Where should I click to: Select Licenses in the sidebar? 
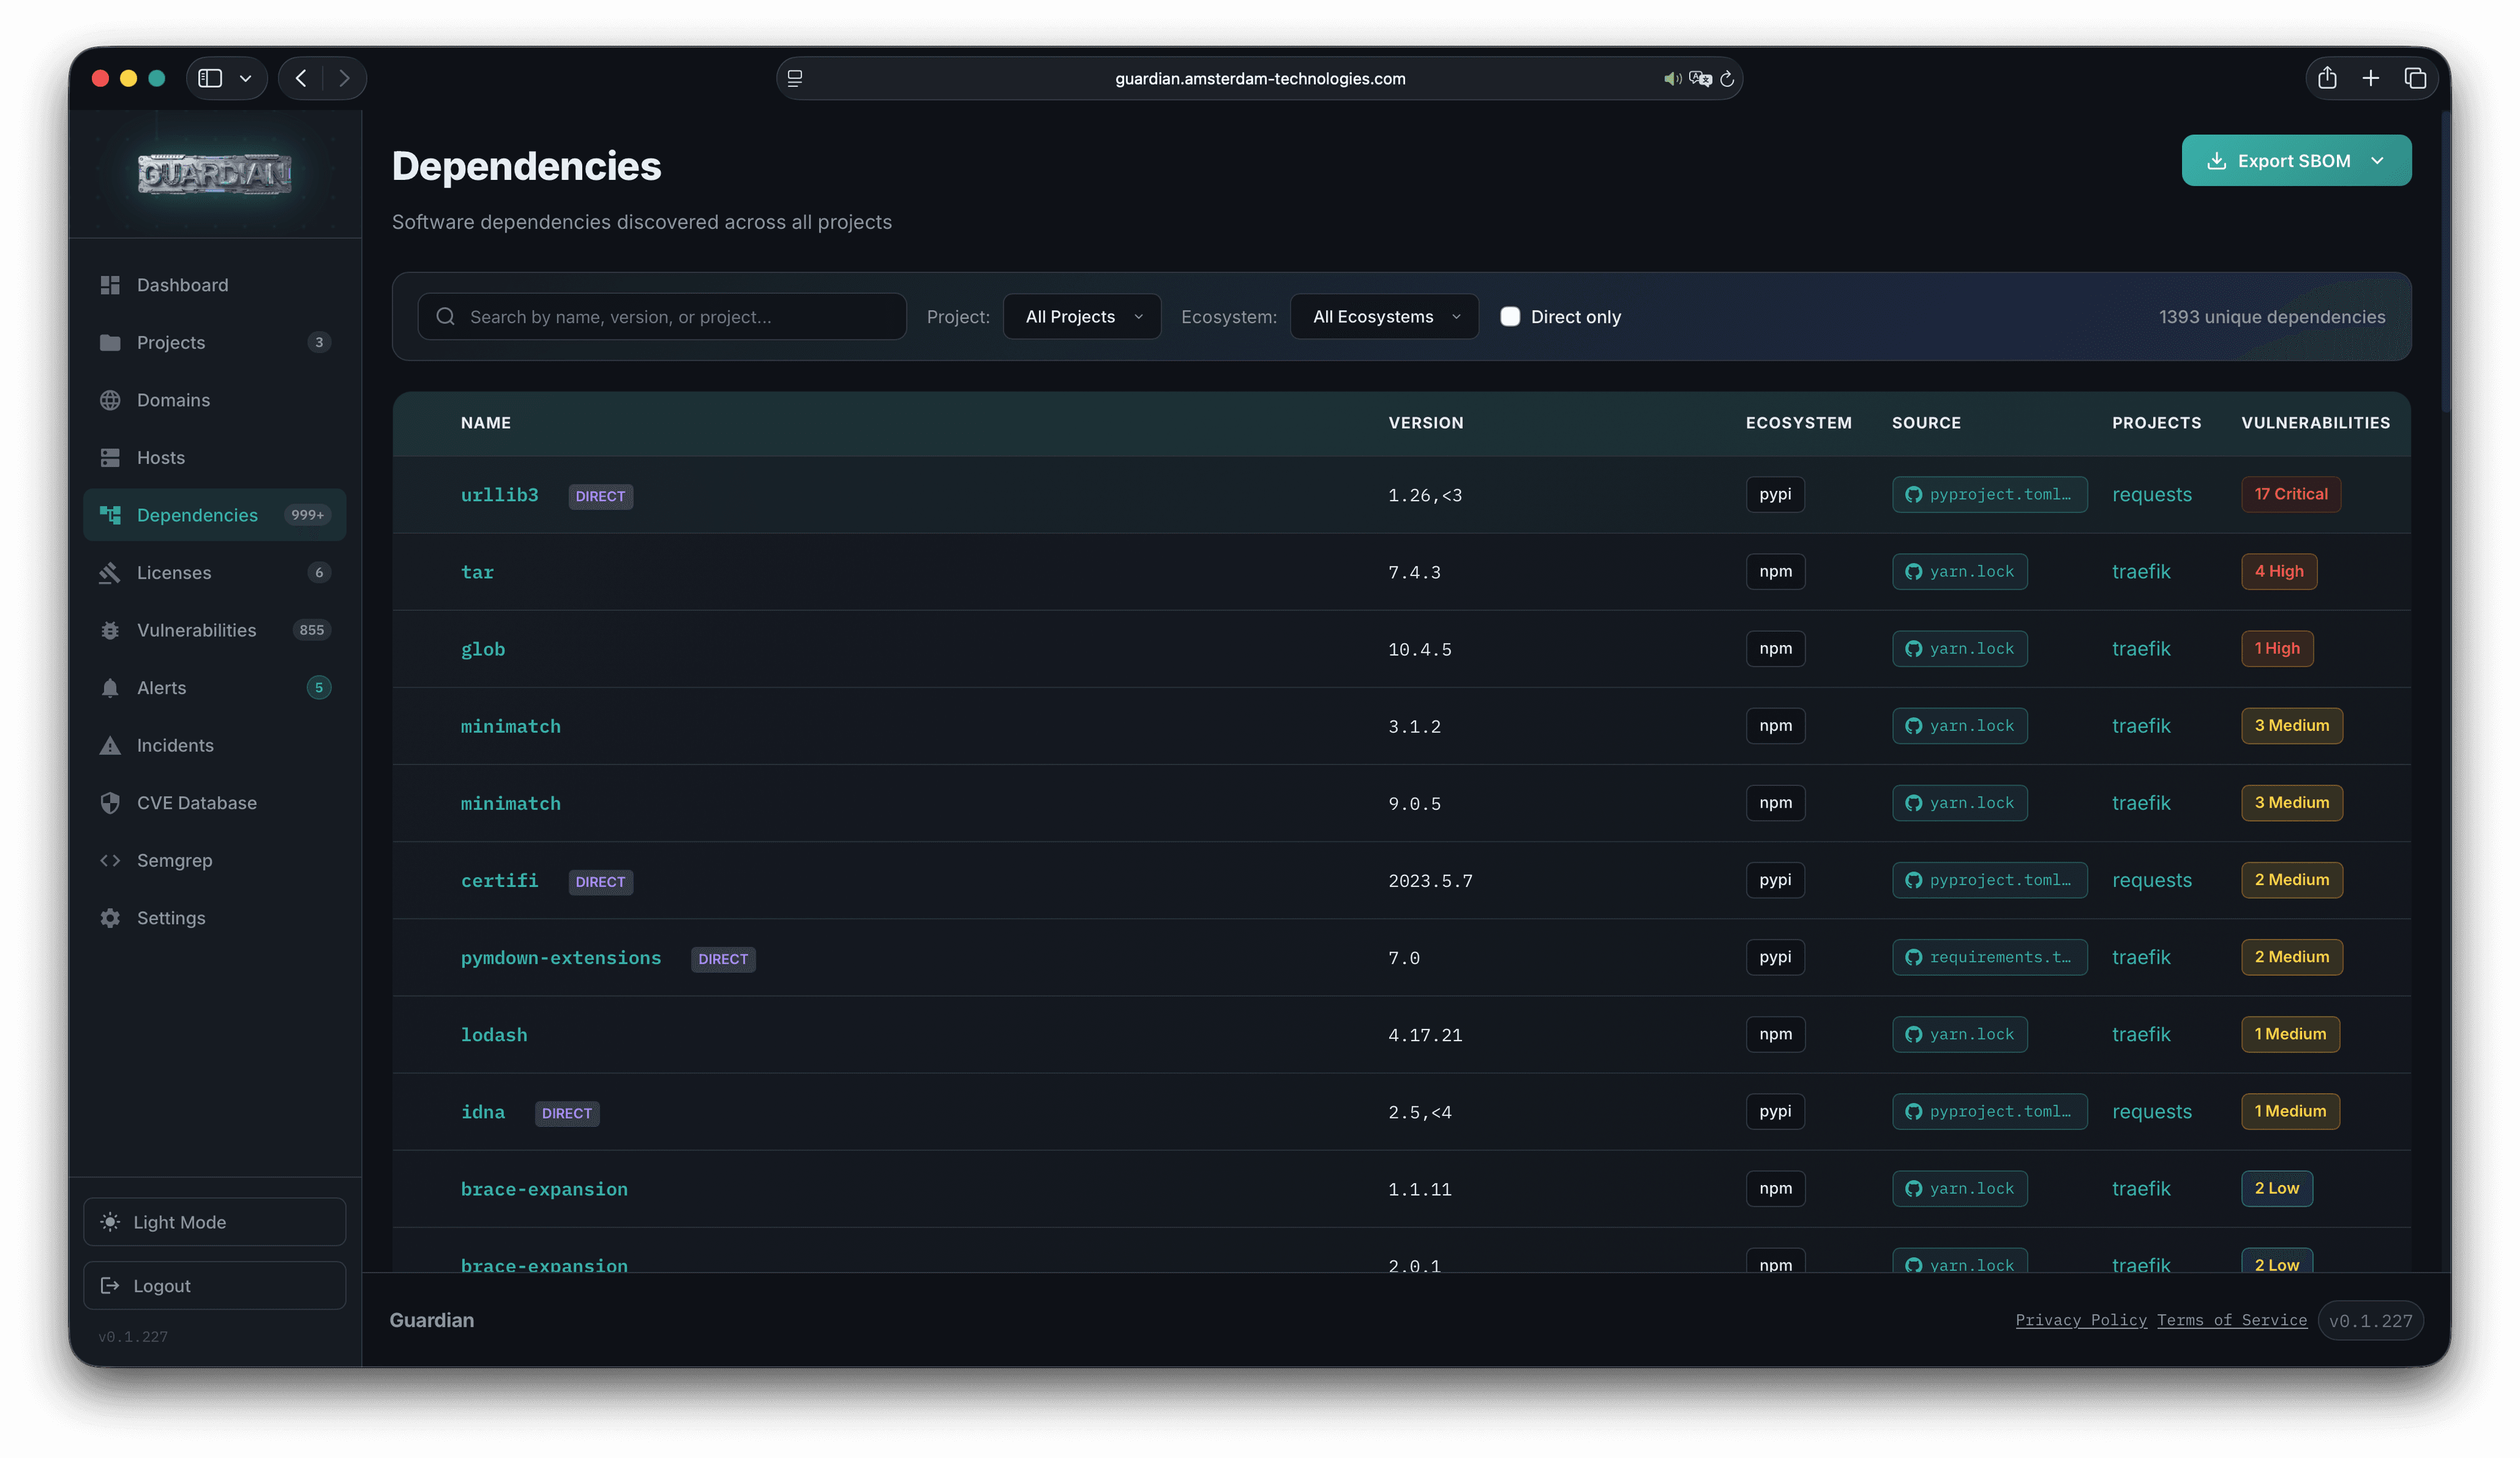click(214, 572)
